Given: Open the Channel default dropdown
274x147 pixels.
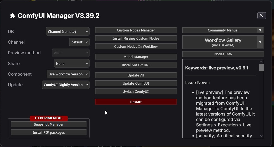Looking at the screenshot, I should (79, 42).
